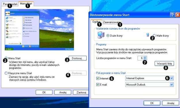The image size is (180, 108).
Task: Open the Microsoft Outlook e-mail dropdown
Action: click(x=172, y=85)
